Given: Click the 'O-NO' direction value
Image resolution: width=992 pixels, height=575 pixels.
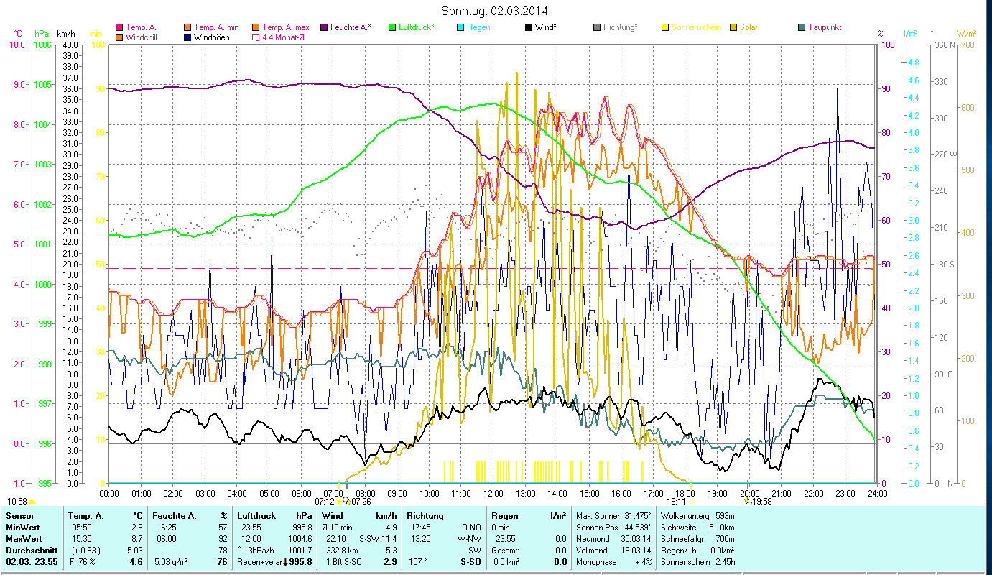Looking at the screenshot, I should [471, 528].
